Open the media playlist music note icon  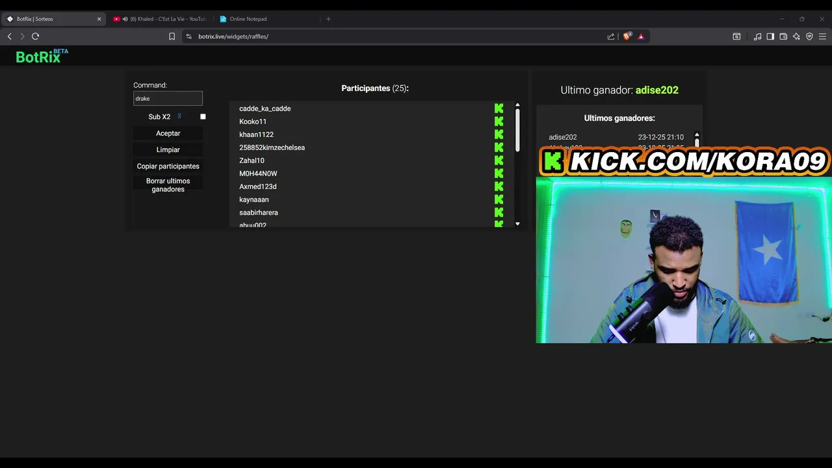[x=757, y=36]
